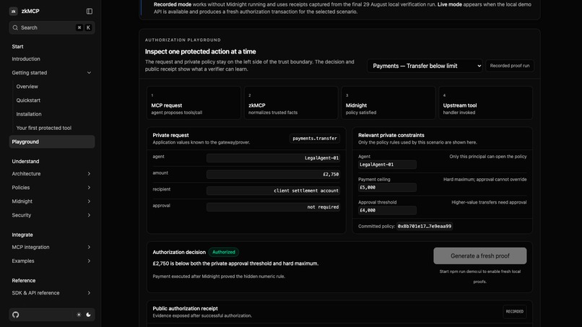The image size is (582, 327).
Task: Click the agent field LegalAgent-01 in Private request
Action: [273, 158]
